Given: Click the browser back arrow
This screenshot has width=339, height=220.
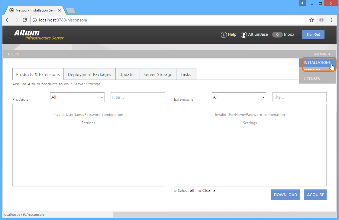Looking at the screenshot, I should (x=8, y=20).
